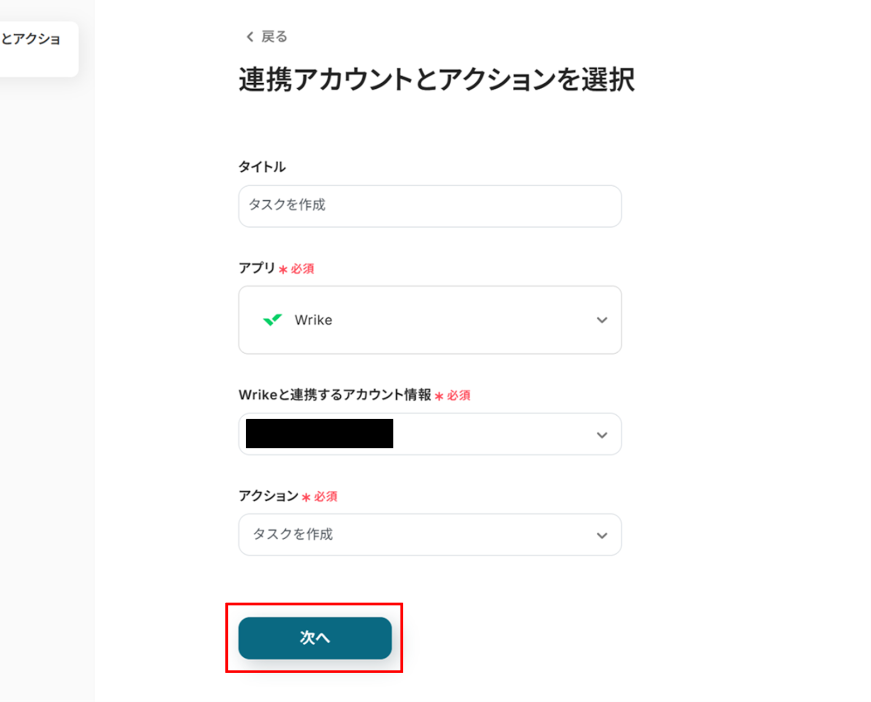Click the back chevron arrow icon
Screen dimensions: 871x702
tap(250, 36)
